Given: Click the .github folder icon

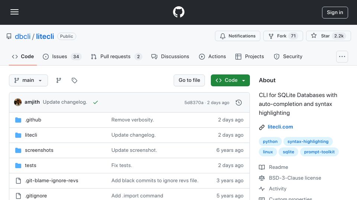Looking at the screenshot, I should click(x=18, y=120).
